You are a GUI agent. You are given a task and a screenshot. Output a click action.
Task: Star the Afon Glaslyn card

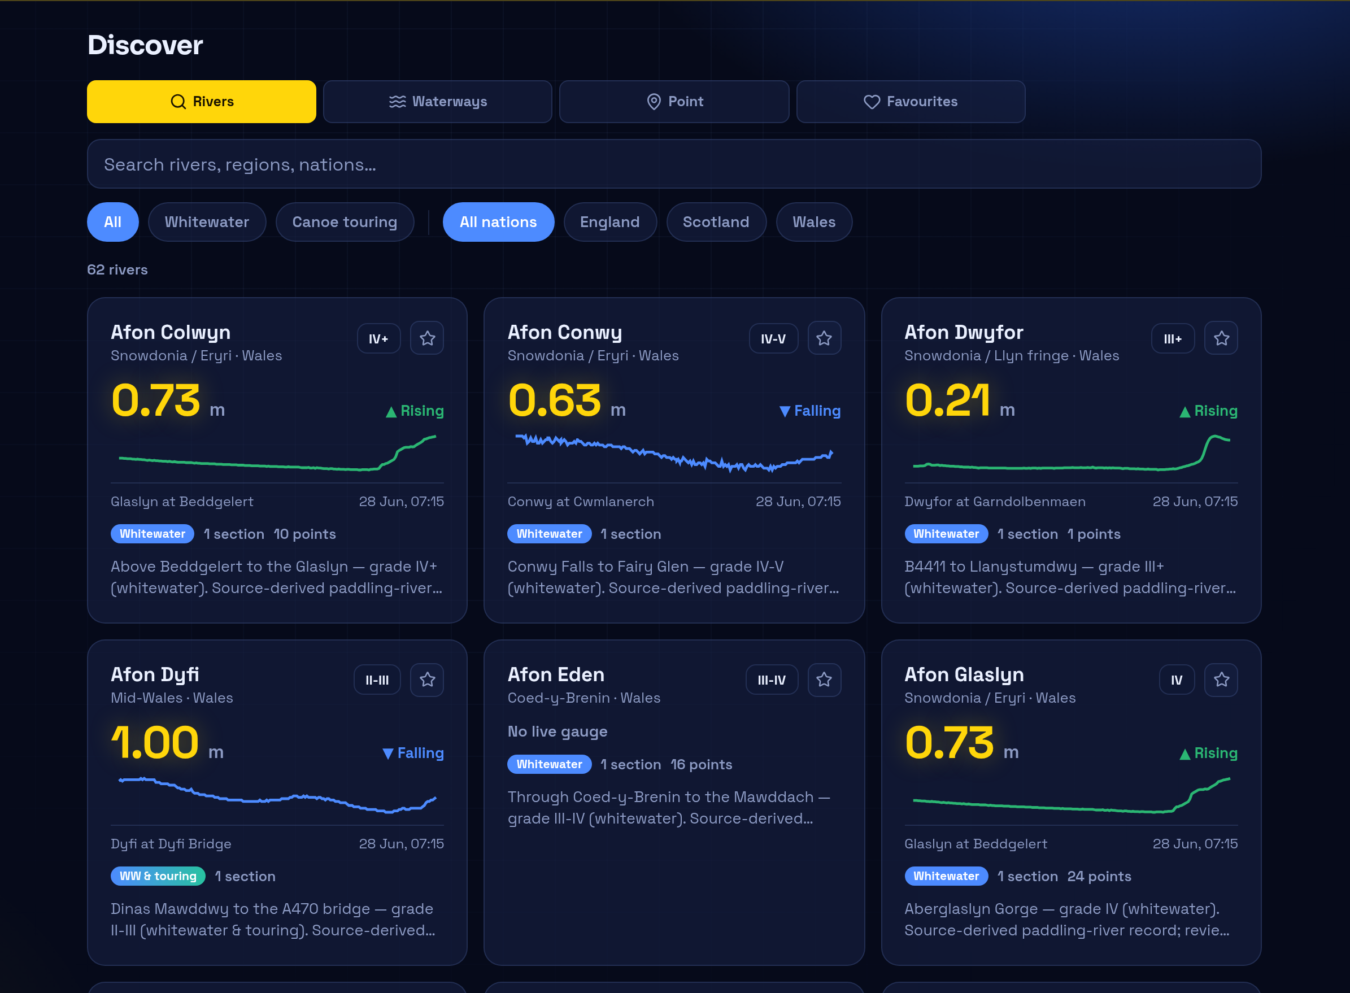coord(1221,680)
